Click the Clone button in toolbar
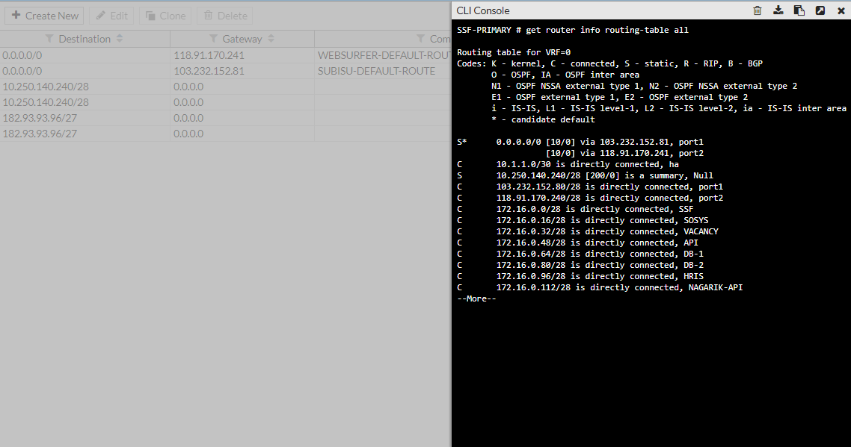Image resolution: width=851 pixels, height=447 pixels. (165, 16)
